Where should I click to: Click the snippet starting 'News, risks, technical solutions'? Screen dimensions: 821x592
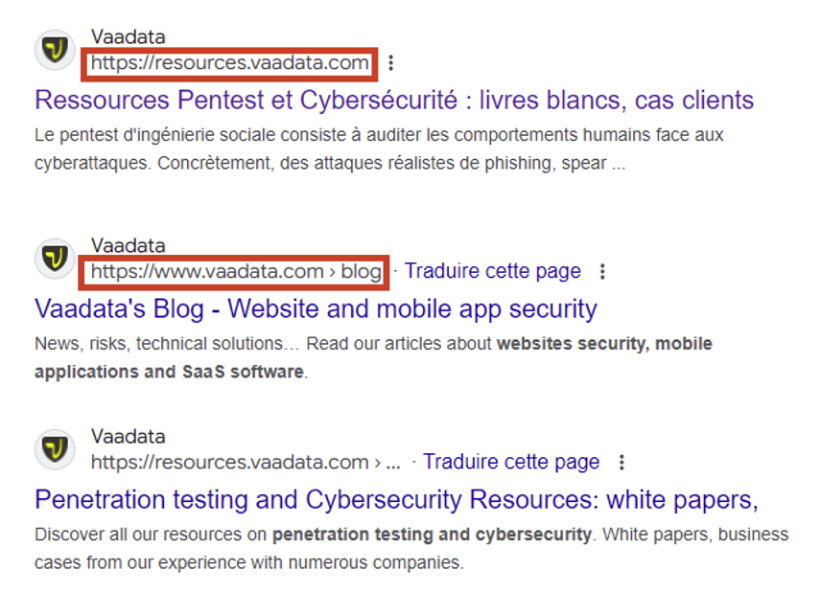pyautogui.click(x=373, y=356)
